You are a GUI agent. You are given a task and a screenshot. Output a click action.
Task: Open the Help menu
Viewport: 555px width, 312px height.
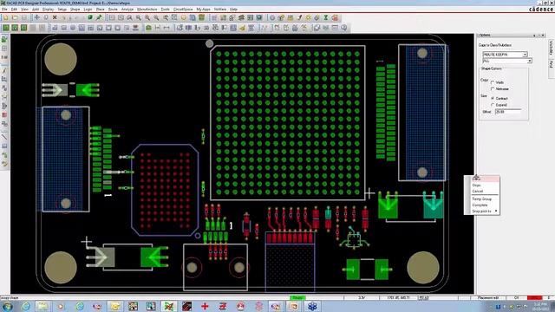point(233,10)
